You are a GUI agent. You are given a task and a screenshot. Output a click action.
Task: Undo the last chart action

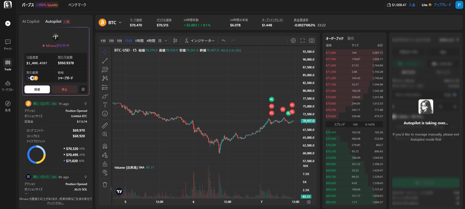(224, 41)
